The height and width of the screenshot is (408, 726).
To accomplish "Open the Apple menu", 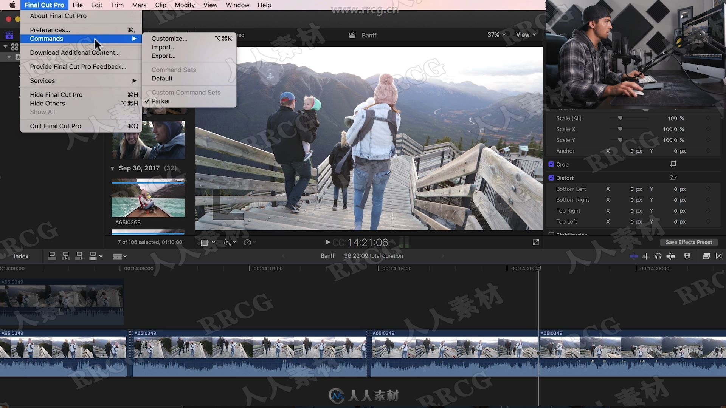I will click(x=12, y=5).
